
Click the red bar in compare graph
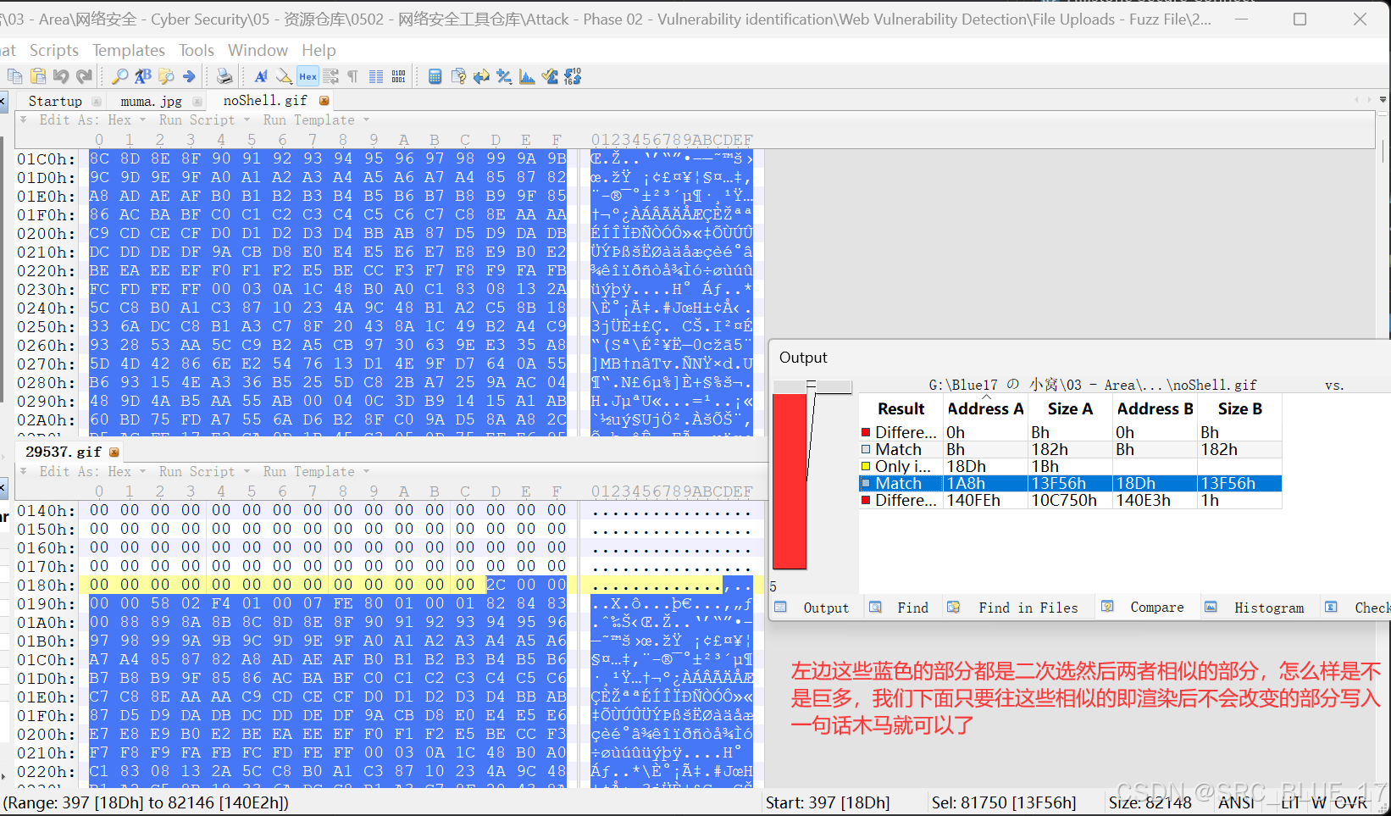790,480
